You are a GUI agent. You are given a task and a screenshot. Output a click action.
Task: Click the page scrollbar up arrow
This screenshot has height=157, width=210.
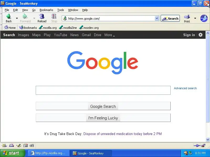(x=208, y=33)
